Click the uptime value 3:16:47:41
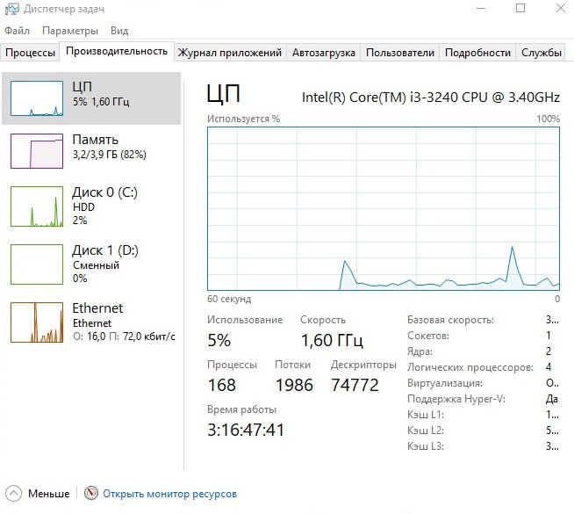The width and height of the screenshot is (574, 514). 246,431
